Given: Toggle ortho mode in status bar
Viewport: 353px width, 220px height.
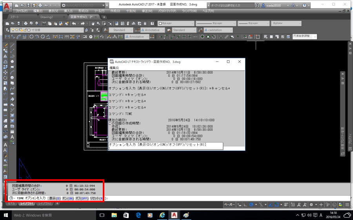Looking at the screenshot, I should 245,204.
